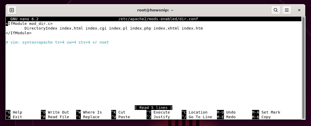Click index.htm at end of line
The image size is (311, 126).
[x=192, y=29]
